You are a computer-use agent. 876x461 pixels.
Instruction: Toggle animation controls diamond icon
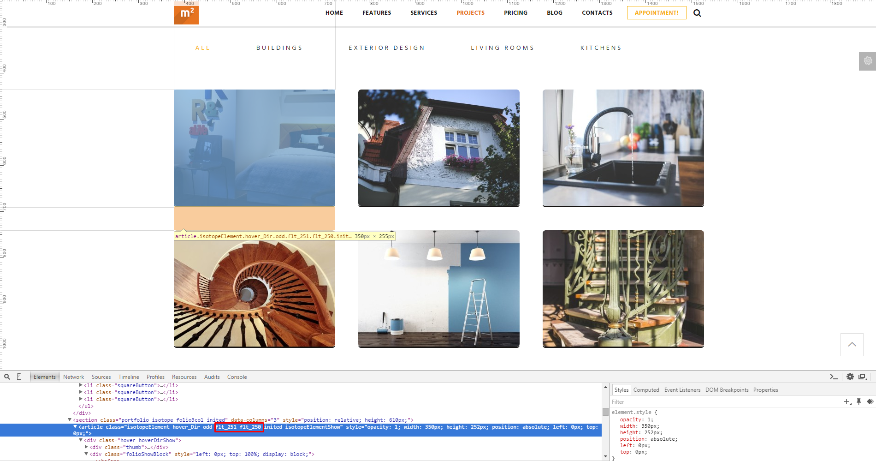click(x=870, y=402)
